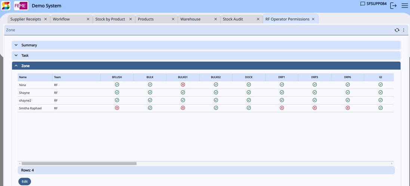Viewport: 410px width, 186px height.
Task: Collapse the Zone section header
Action: (25, 66)
